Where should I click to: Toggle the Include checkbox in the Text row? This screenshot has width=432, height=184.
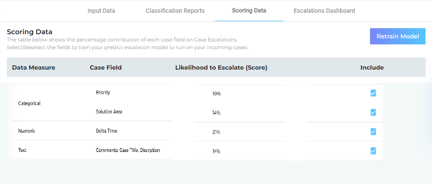[373, 151]
